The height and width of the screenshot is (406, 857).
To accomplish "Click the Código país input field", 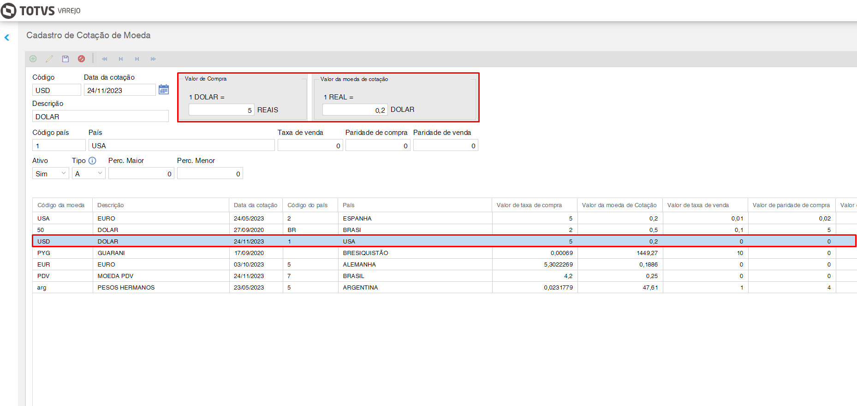I will (59, 145).
